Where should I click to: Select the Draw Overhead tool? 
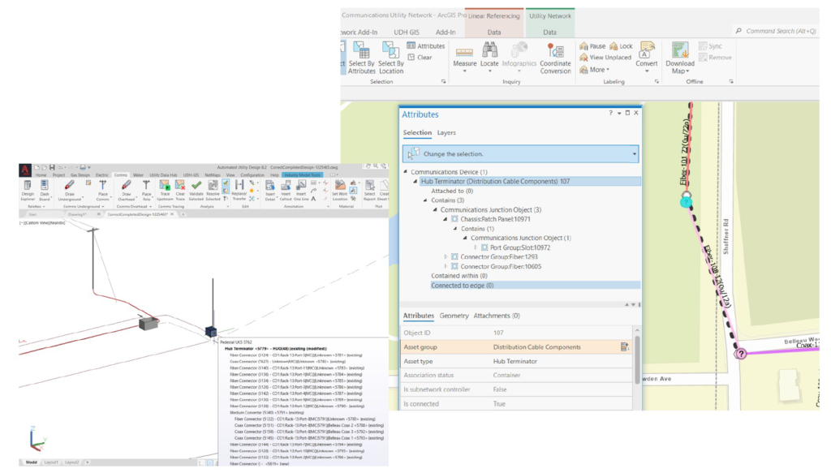tap(126, 190)
